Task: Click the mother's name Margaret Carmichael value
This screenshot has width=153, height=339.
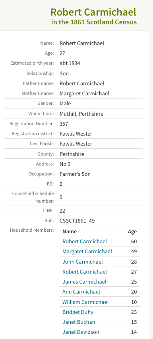Action: coord(84,93)
